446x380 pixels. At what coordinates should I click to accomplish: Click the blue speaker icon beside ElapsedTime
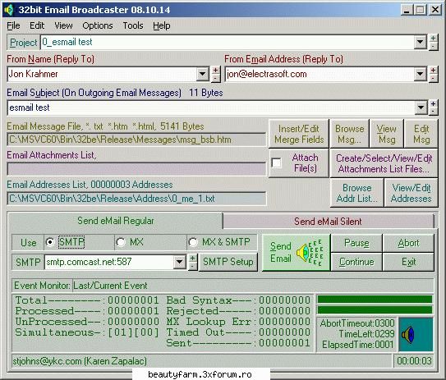coord(408,335)
